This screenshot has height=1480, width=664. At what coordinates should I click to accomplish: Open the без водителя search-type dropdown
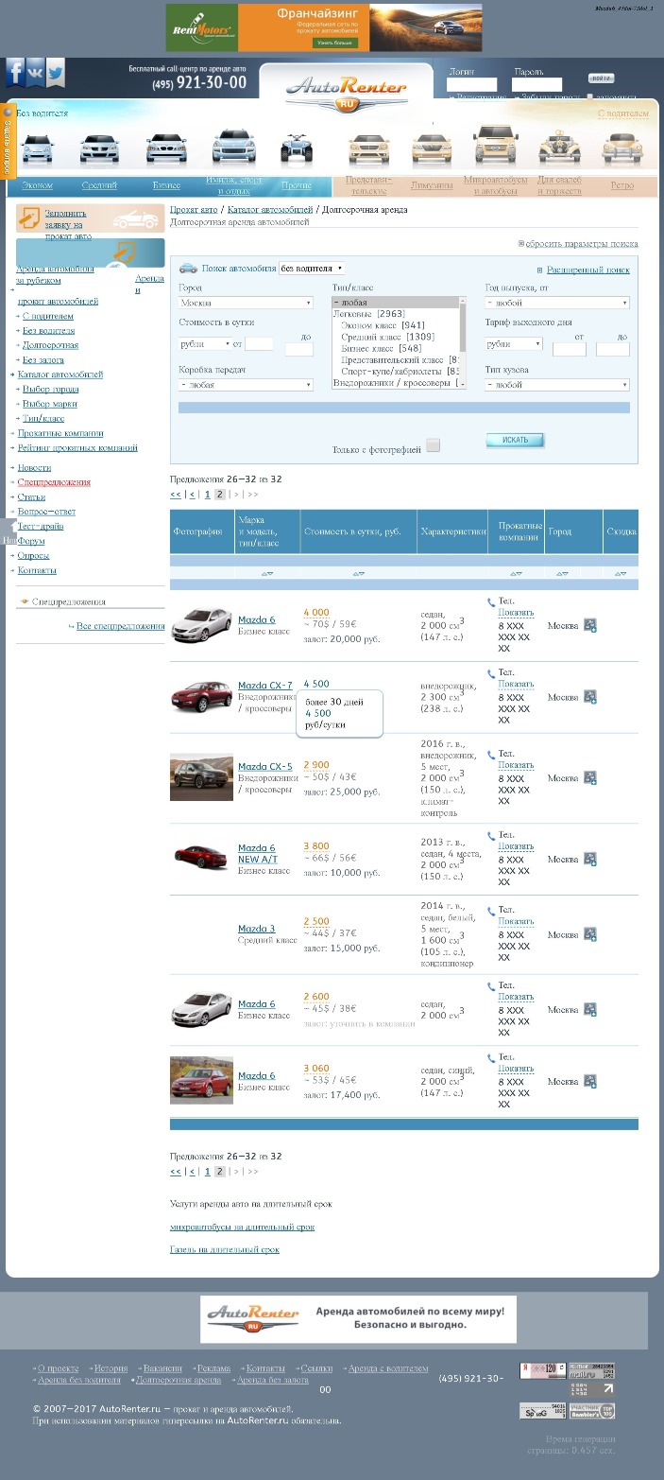pyautogui.click(x=312, y=269)
